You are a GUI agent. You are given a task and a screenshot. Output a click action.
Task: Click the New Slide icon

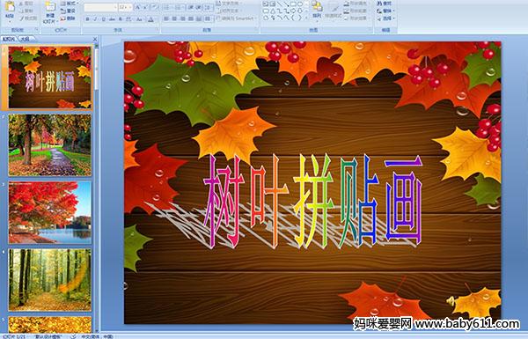(x=50, y=7)
